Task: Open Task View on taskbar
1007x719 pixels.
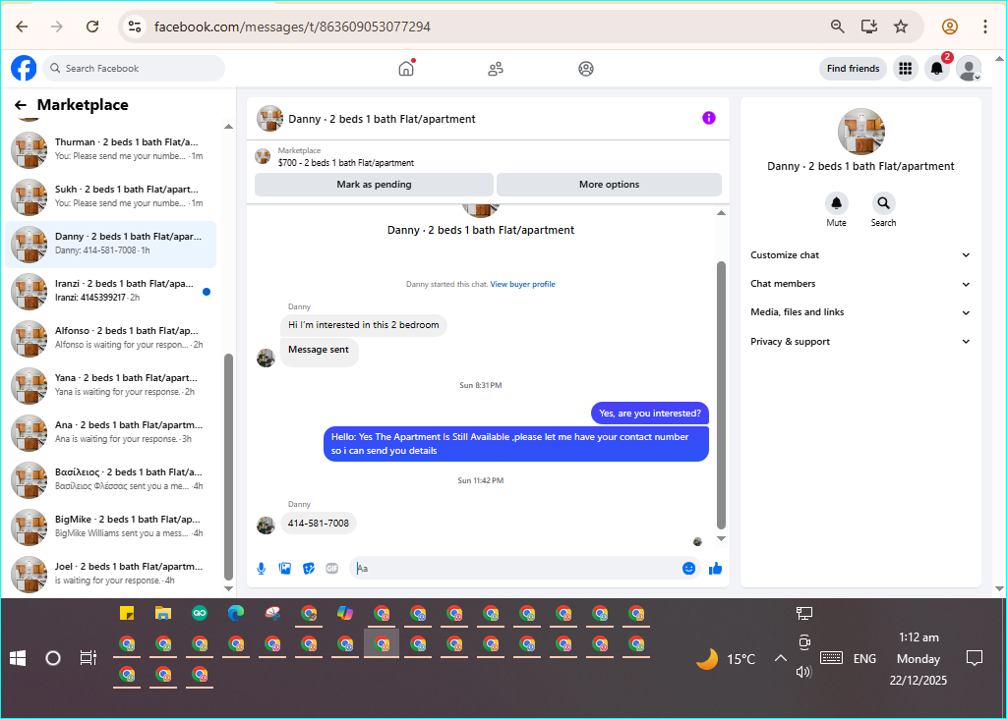Action: point(88,658)
